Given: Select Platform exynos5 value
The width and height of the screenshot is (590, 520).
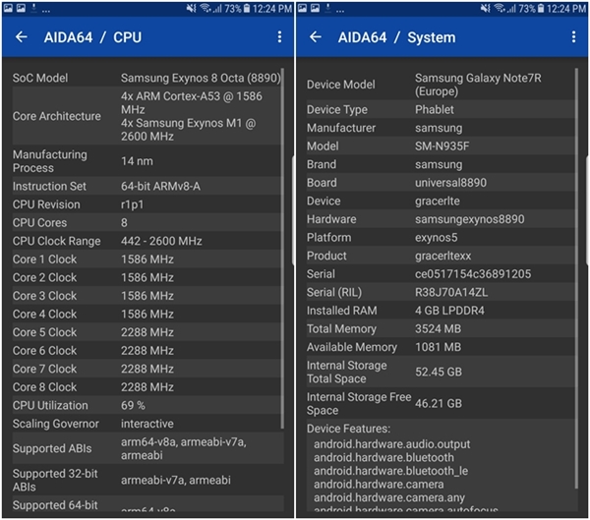Looking at the screenshot, I should 436,238.
